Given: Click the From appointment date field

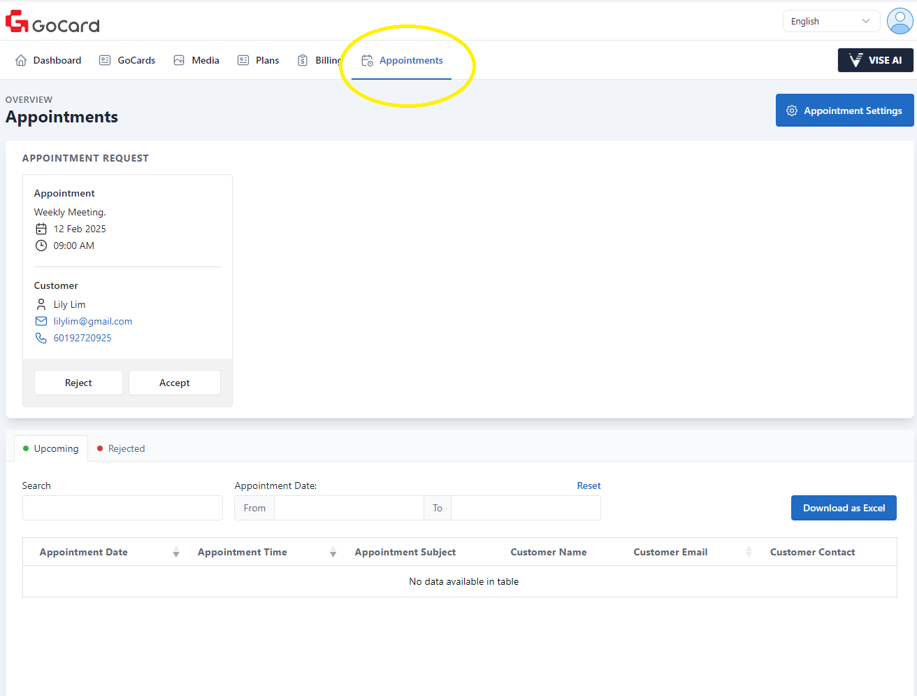Looking at the screenshot, I should (348, 508).
